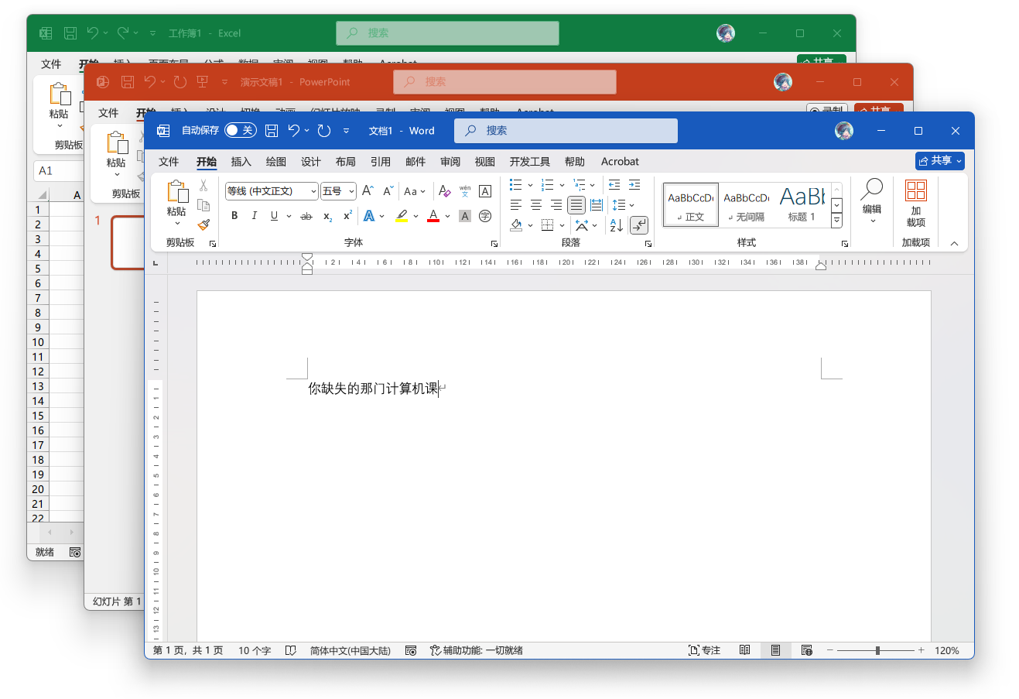The width and height of the screenshot is (1019, 699).
Task: Toggle the show/hide formatting marks icon
Action: [639, 224]
